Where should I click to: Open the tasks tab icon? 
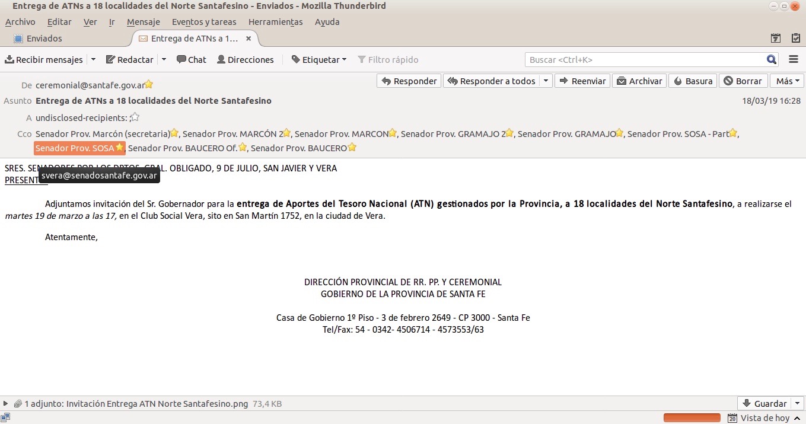point(795,39)
